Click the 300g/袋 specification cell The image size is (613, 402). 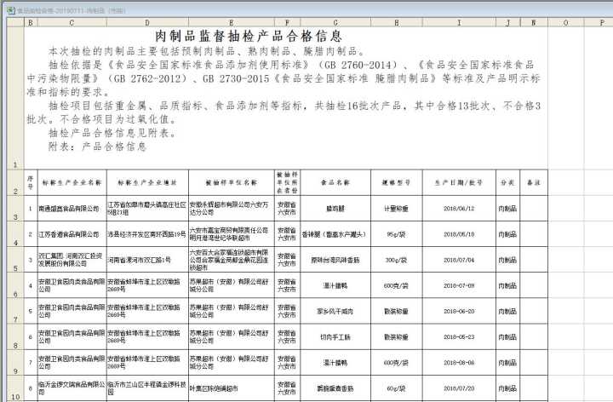tap(397, 260)
